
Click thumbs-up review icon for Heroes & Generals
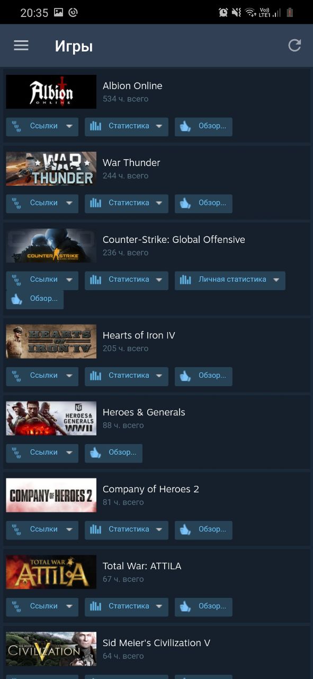pyautogui.click(x=95, y=452)
